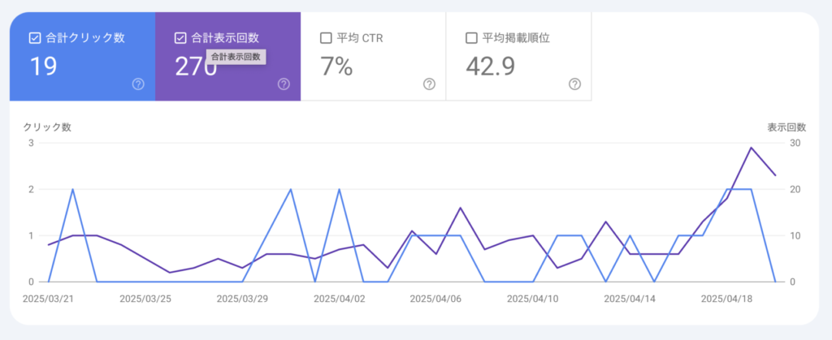Toggle the 合計表示回数 checkbox off
The width and height of the screenshot is (832, 340).
tap(180, 37)
